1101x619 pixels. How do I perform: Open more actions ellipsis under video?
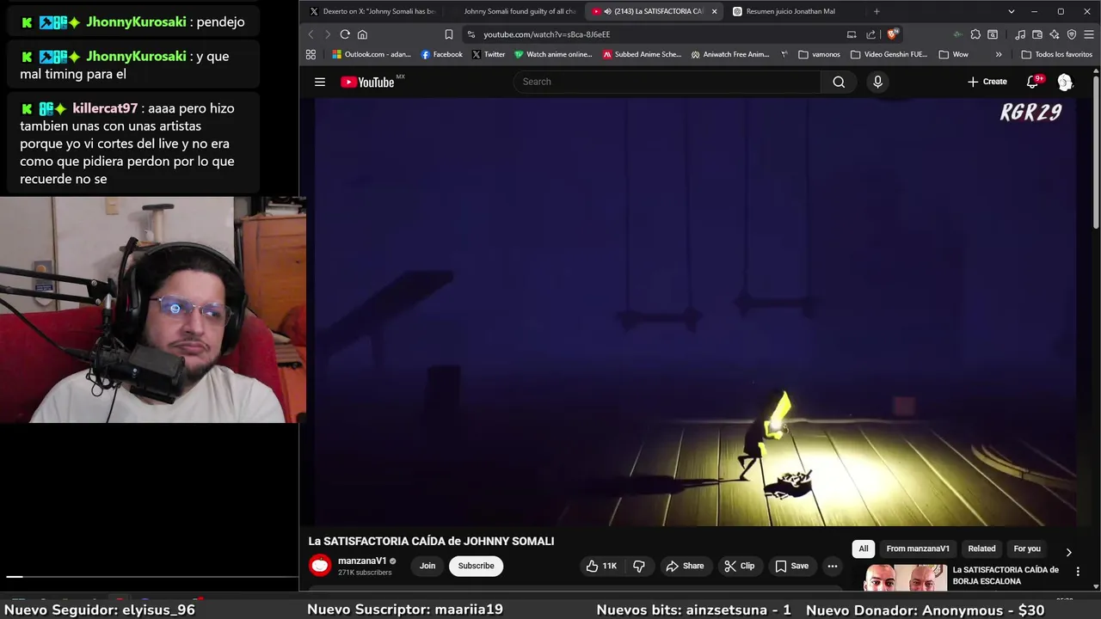832,566
